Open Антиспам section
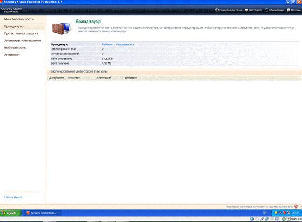302x222 pixels. coord(12,55)
